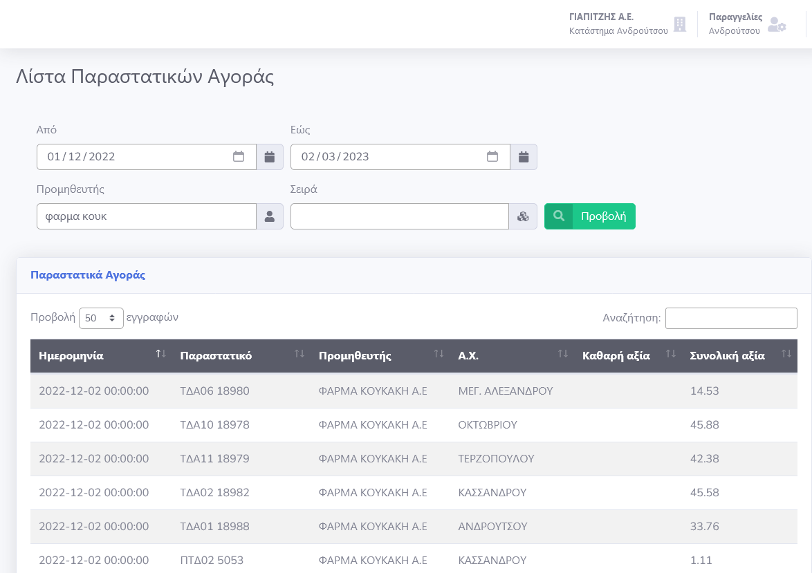Sort table by Ημερομηνία column
Viewport: 812px width, 573px height.
[102, 355]
